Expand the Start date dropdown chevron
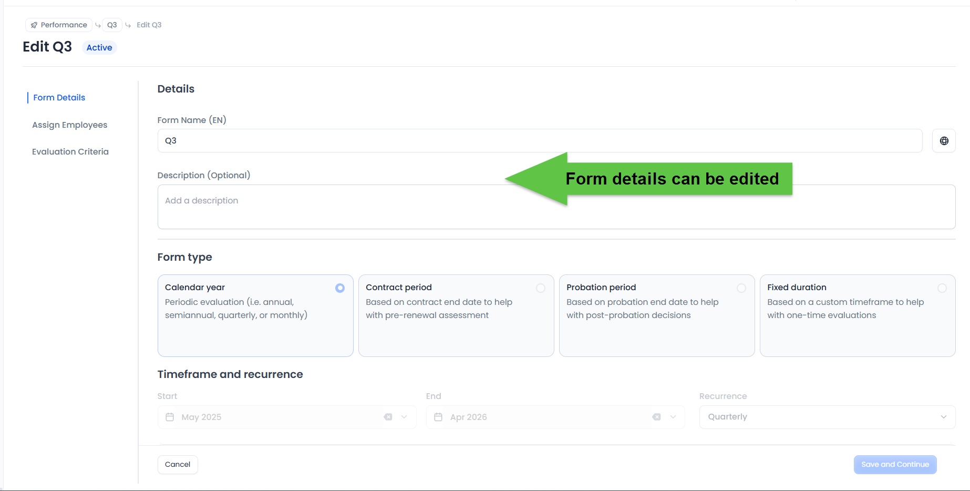 tap(404, 416)
